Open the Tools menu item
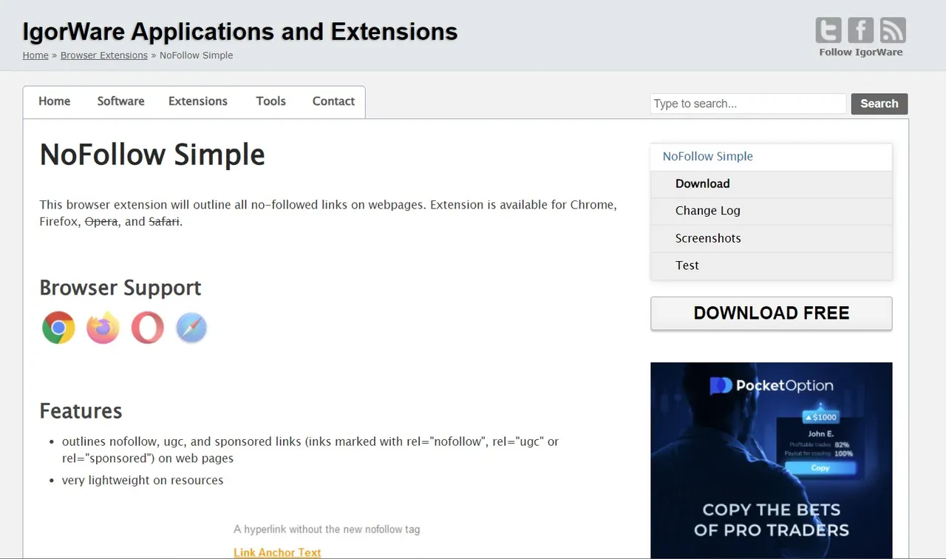 point(270,101)
